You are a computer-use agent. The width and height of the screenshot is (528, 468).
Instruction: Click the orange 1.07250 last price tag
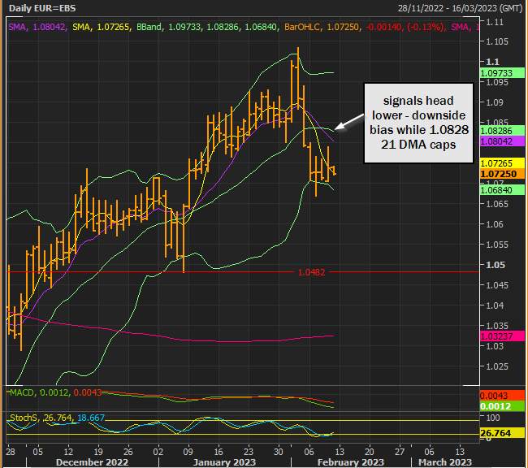(502, 174)
